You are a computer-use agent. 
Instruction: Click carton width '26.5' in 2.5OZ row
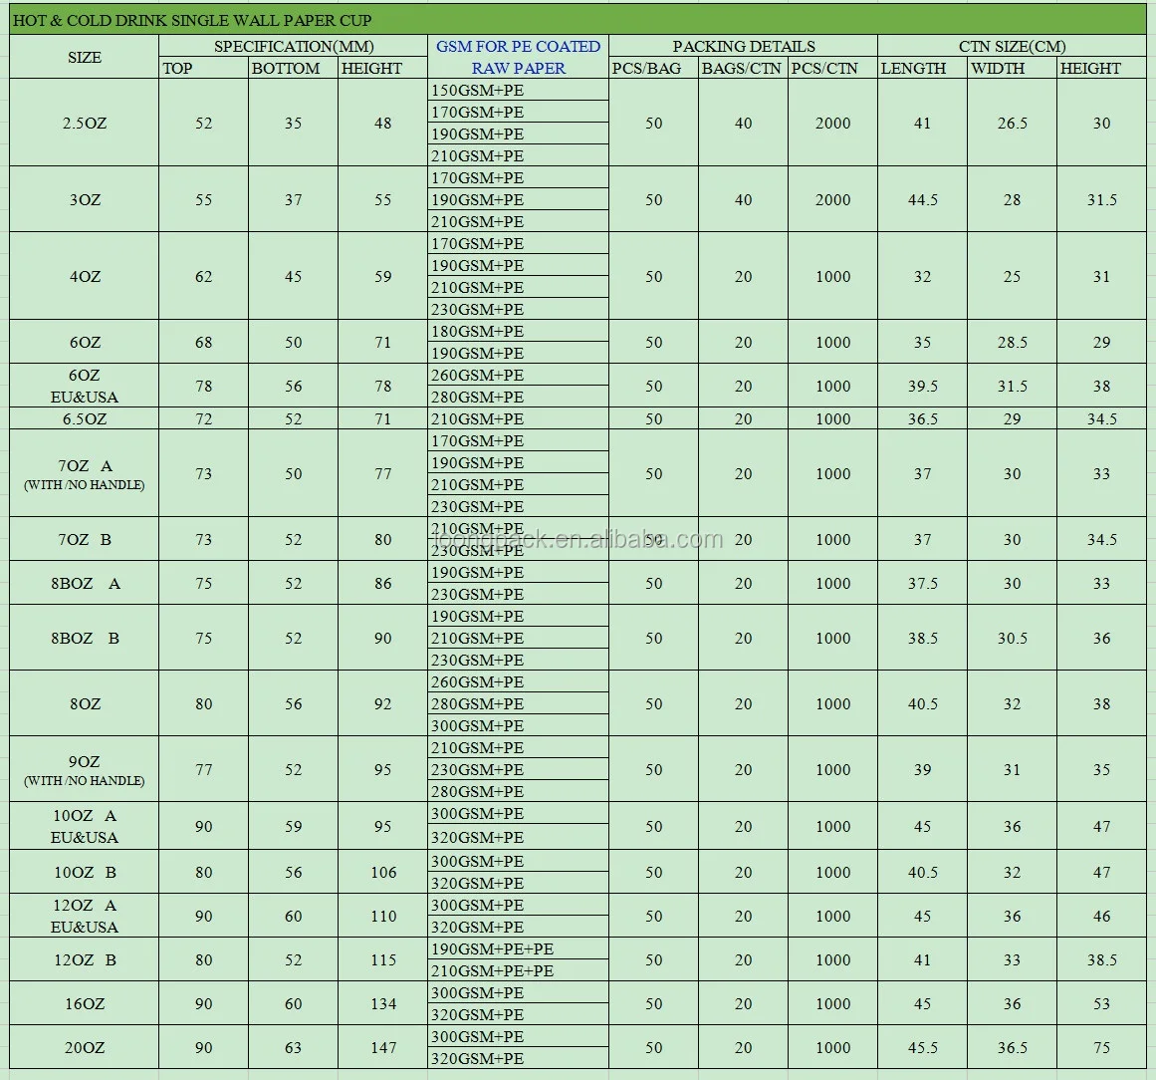point(1013,123)
